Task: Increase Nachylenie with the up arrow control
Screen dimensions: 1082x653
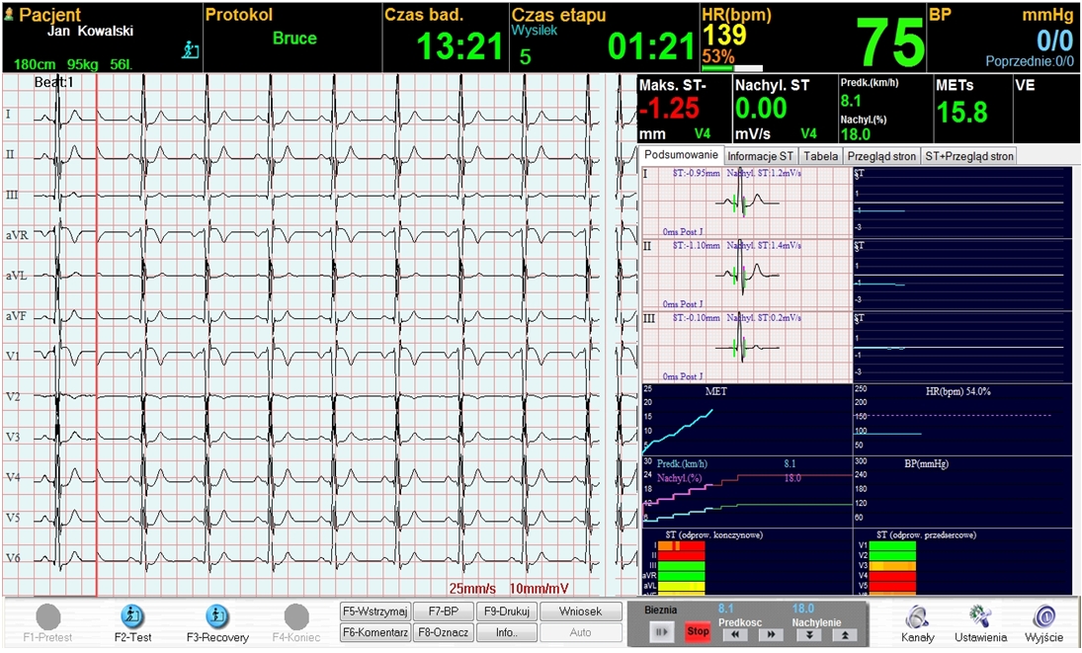Action: 845,633
